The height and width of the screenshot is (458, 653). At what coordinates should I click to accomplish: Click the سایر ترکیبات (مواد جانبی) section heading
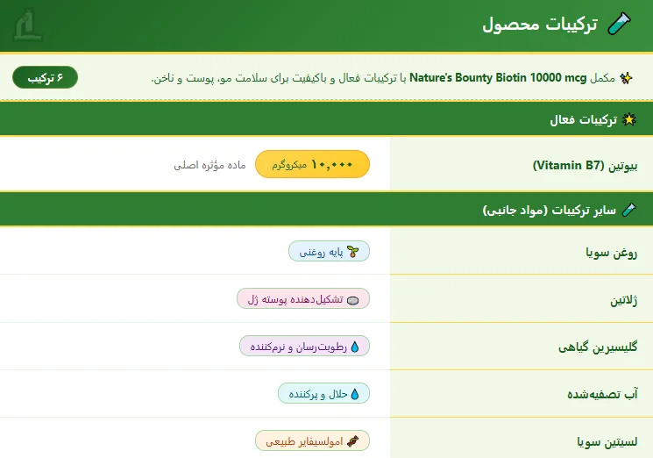click(x=550, y=210)
